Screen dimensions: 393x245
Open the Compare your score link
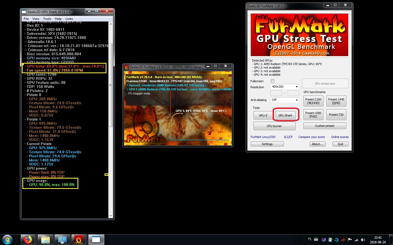click(x=312, y=137)
